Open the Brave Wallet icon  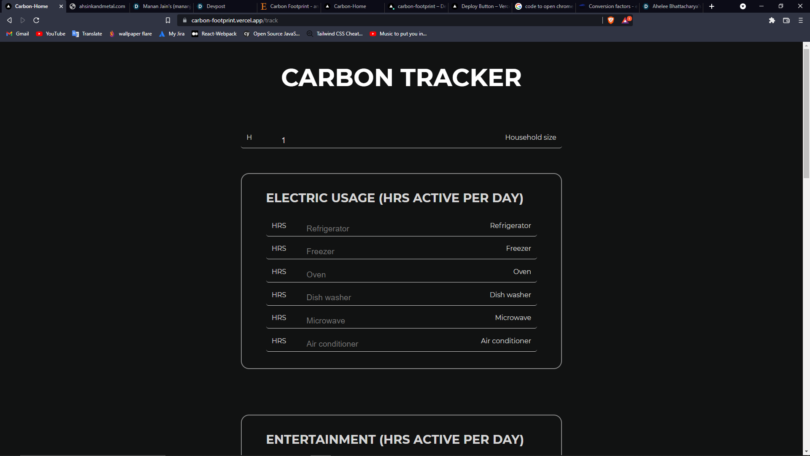point(786,20)
